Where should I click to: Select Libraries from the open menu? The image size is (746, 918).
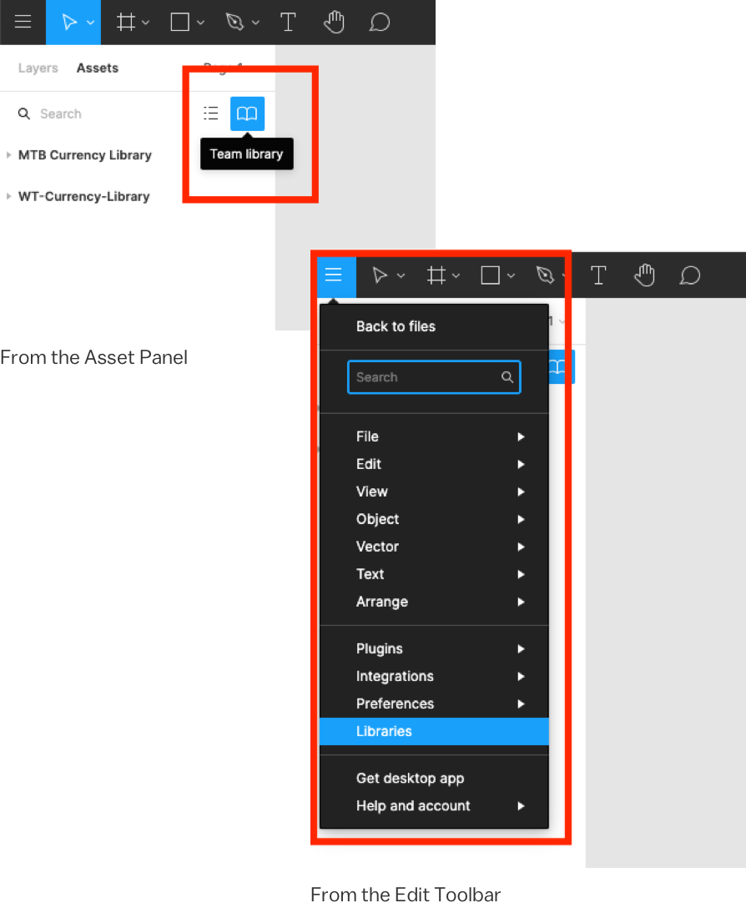click(384, 731)
